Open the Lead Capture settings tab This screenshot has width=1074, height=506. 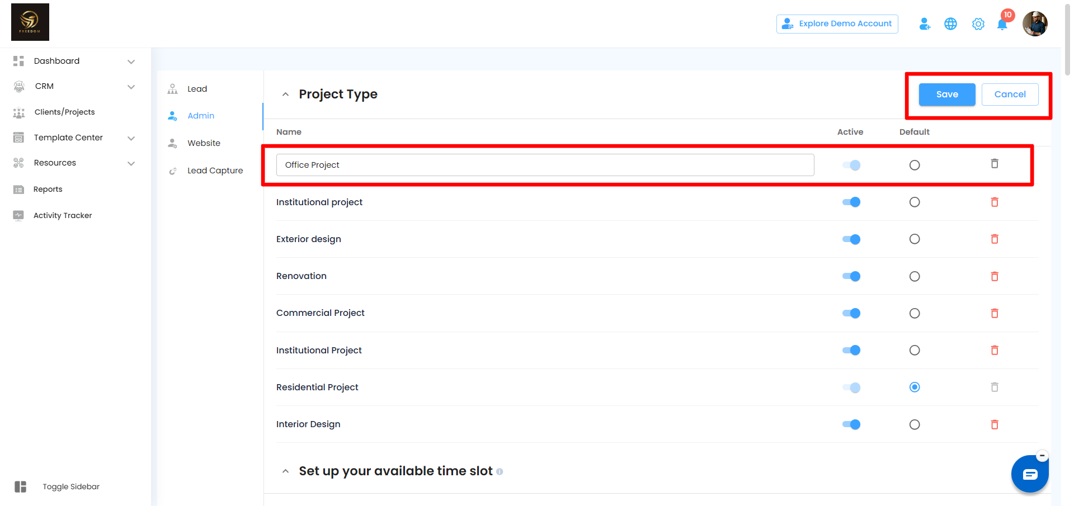[215, 171]
